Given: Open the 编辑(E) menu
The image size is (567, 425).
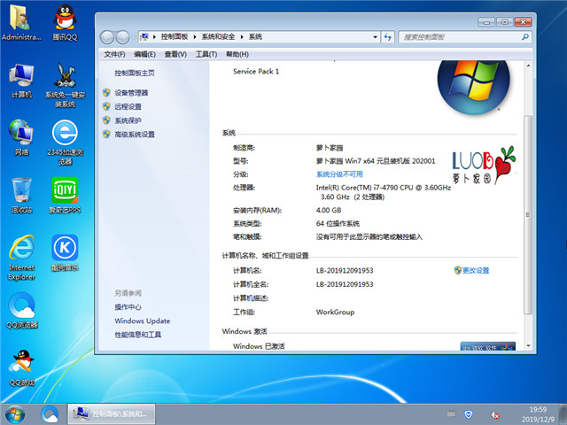Looking at the screenshot, I should [144, 54].
